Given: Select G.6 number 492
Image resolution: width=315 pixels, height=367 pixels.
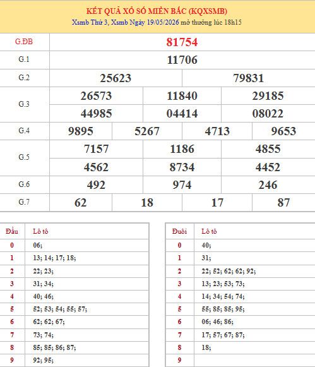Looking at the screenshot, I should [x=96, y=185].
